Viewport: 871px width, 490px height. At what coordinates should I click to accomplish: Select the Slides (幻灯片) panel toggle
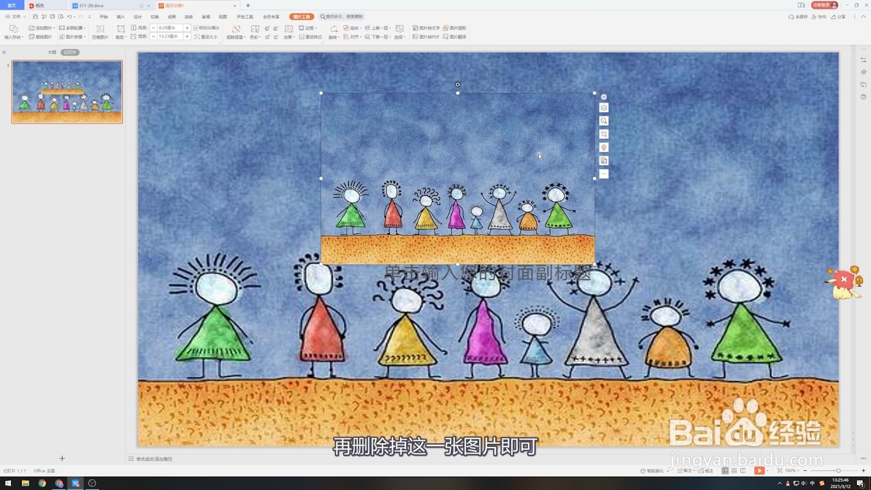(70, 52)
